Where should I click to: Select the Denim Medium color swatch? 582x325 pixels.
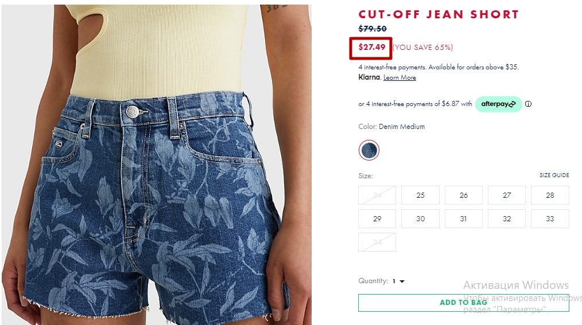click(369, 150)
